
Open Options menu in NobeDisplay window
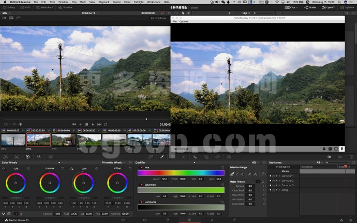[184, 21]
